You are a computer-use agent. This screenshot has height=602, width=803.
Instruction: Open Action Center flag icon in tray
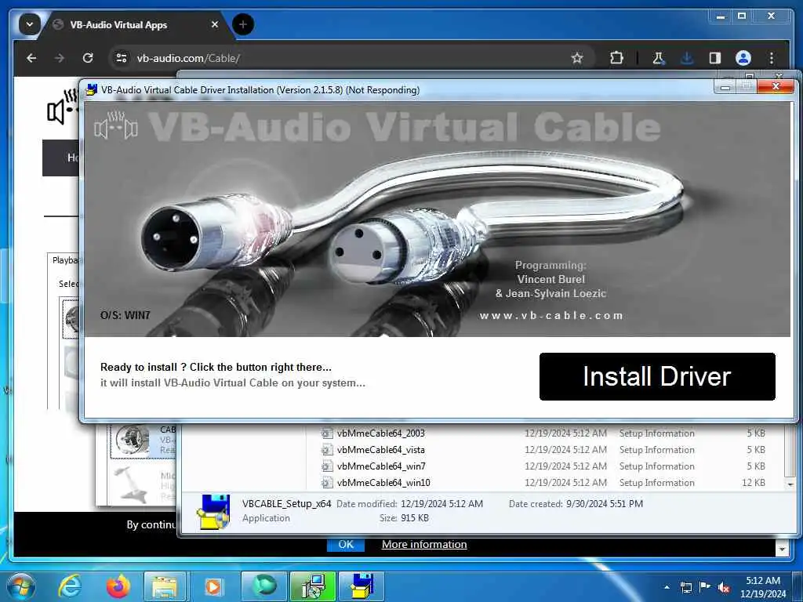[705, 587]
